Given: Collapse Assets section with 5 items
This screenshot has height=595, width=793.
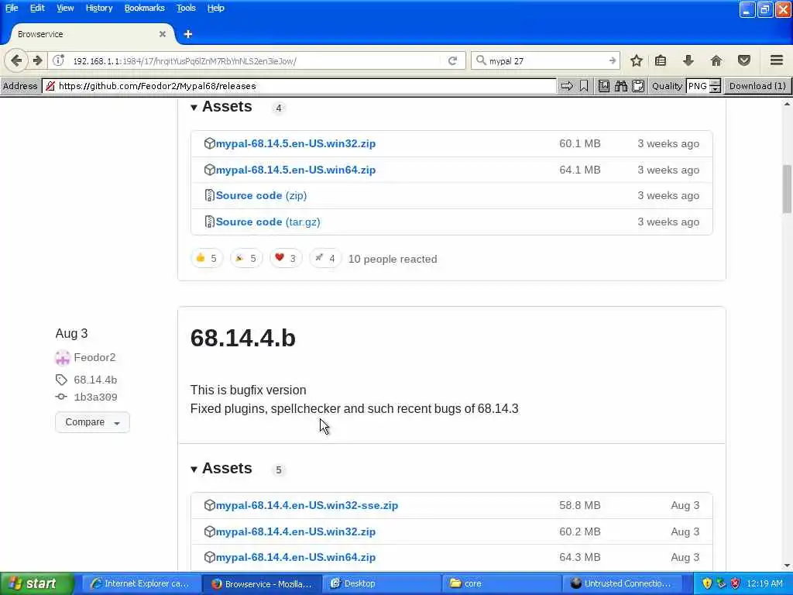Looking at the screenshot, I should click(221, 469).
